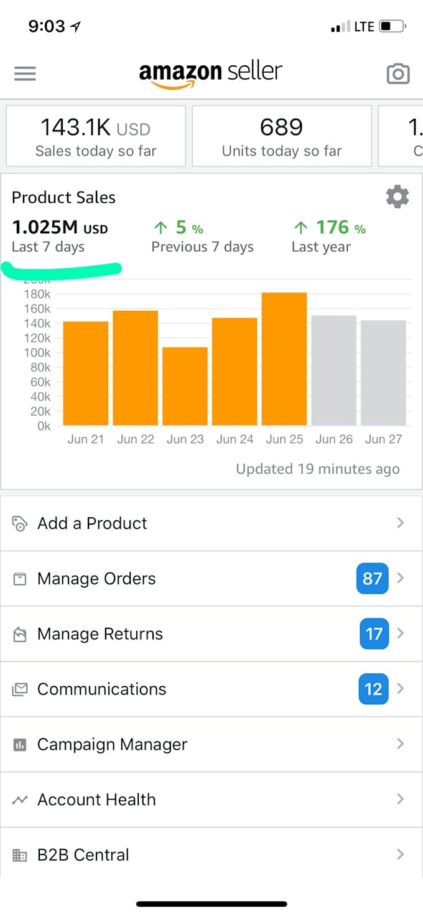Expand the Add a Product chevron

tap(401, 523)
